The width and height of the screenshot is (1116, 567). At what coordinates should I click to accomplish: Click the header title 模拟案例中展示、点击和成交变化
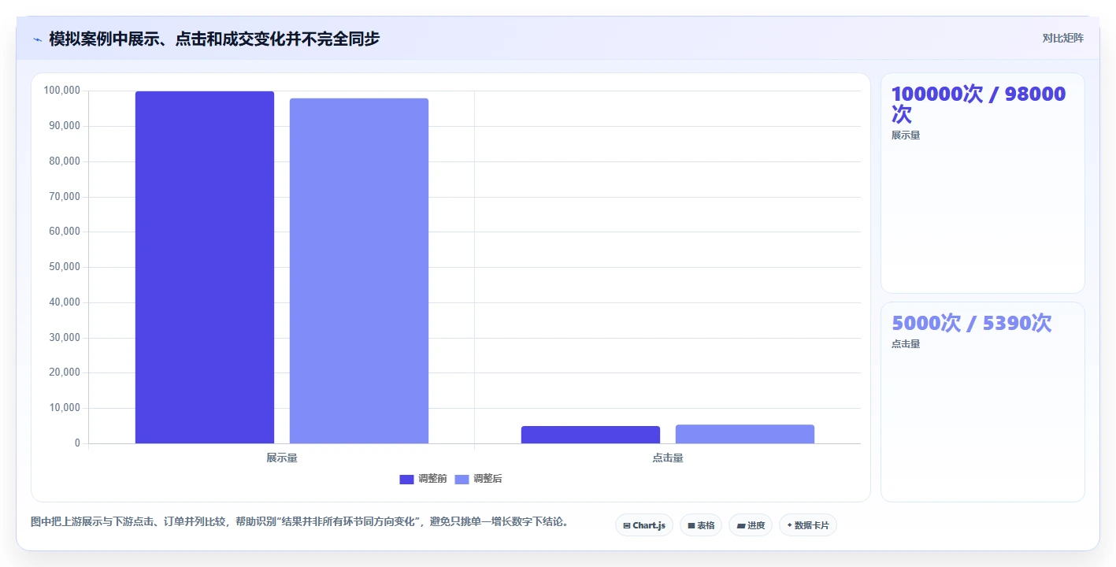click(x=214, y=39)
